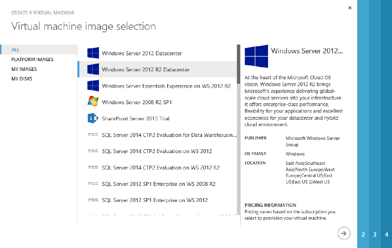The image size is (392, 248).
Task: Go to next step with arrow button
Action: [344, 233]
